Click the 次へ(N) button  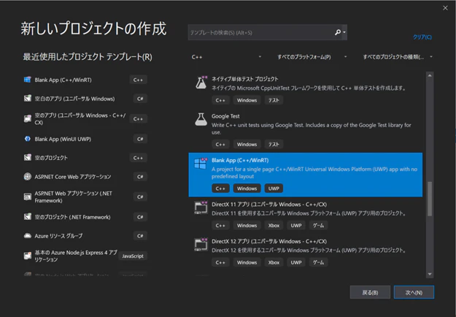(x=414, y=292)
